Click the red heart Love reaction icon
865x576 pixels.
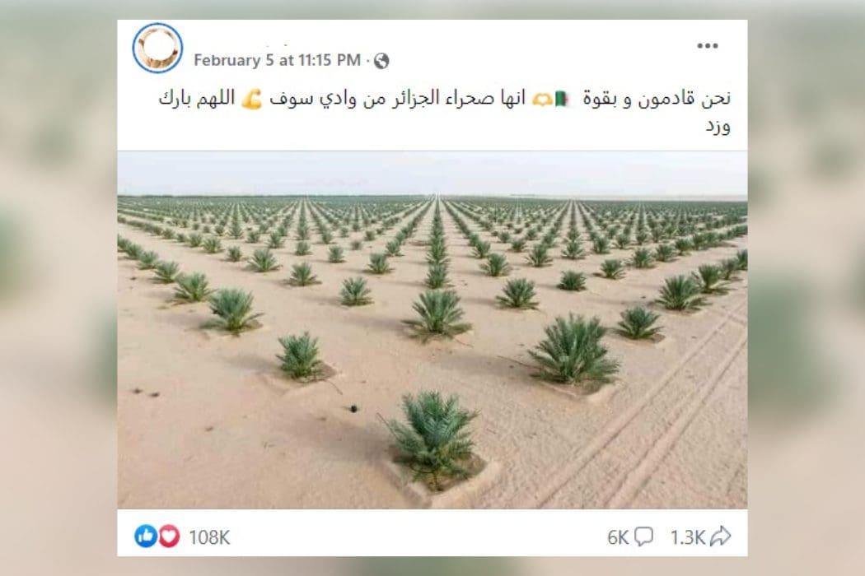click(170, 536)
